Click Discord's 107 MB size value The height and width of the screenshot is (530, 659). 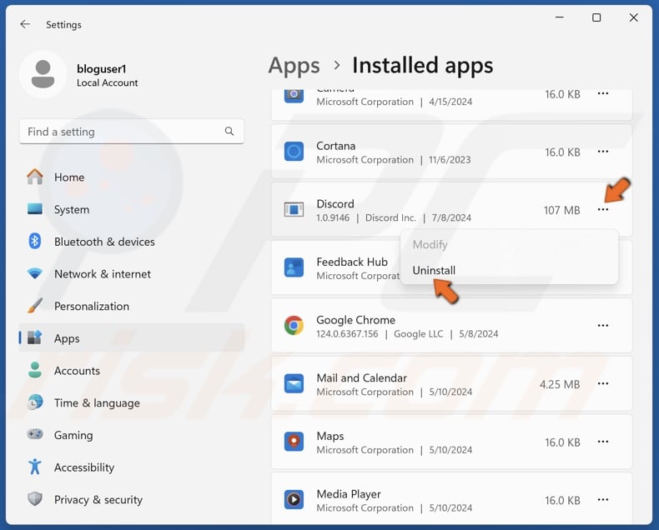[x=561, y=210]
